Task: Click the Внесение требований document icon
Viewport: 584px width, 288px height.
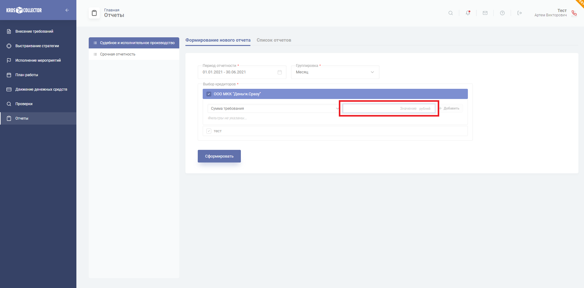Action: (x=9, y=31)
